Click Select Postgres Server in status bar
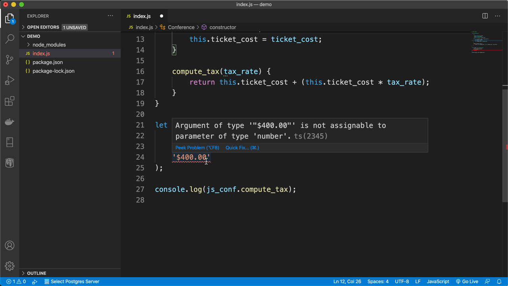Image resolution: width=508 pixels, height=286 pixels. click(x=72, y=282)
